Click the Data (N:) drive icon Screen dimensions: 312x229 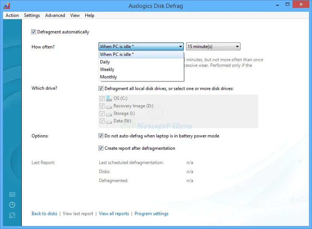click(x=109, y=122)
